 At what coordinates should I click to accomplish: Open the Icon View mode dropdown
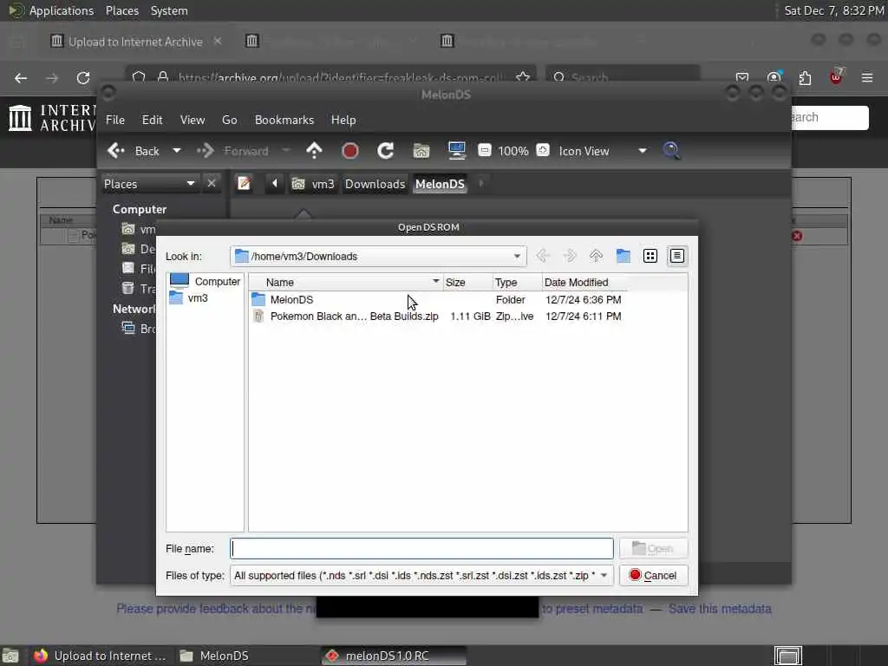tap(603, 151)
